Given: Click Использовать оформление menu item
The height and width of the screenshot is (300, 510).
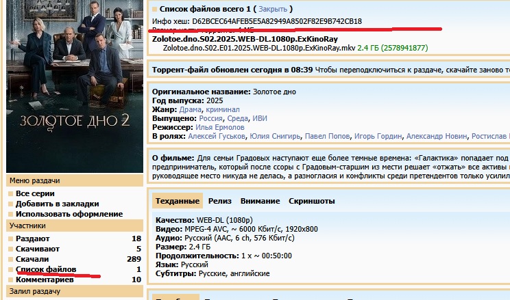Looking at the screenshot, I should click(69, 214).
